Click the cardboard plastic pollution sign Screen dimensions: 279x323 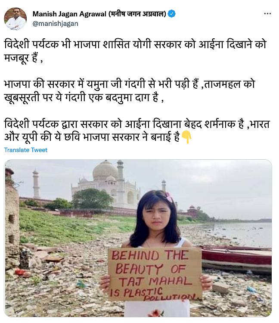tap(155, 274)
